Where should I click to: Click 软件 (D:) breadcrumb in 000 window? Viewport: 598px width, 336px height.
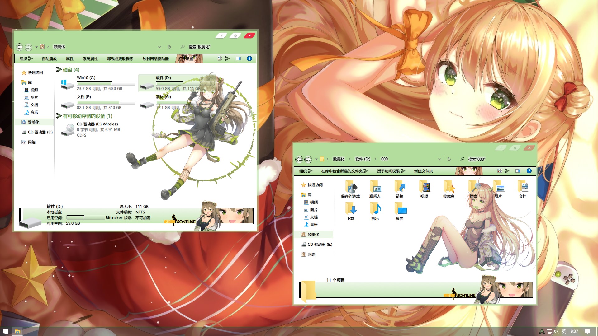363,159
